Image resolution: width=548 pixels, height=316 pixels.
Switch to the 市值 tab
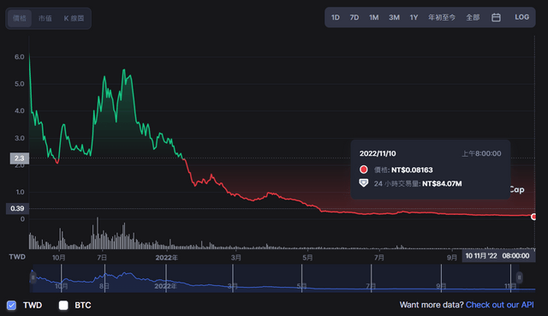(45, 18)
